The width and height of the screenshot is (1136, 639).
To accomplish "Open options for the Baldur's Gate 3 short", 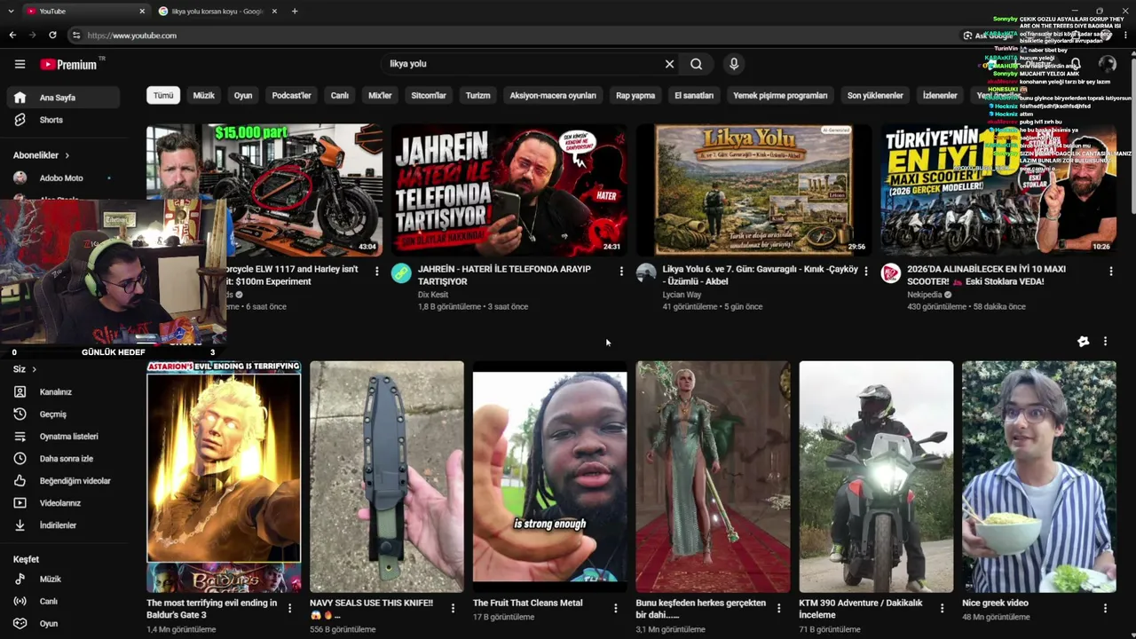I will click(289, 608).
